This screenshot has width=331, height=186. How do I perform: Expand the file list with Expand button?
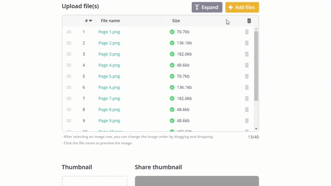207,7
